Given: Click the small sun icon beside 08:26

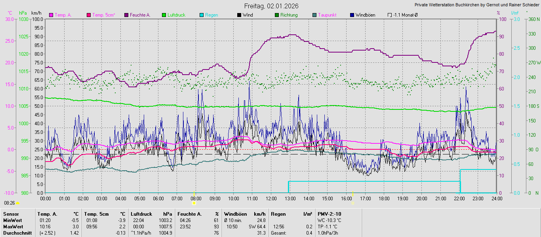Looking at the screenshot, I should click(x=18, y=203).
